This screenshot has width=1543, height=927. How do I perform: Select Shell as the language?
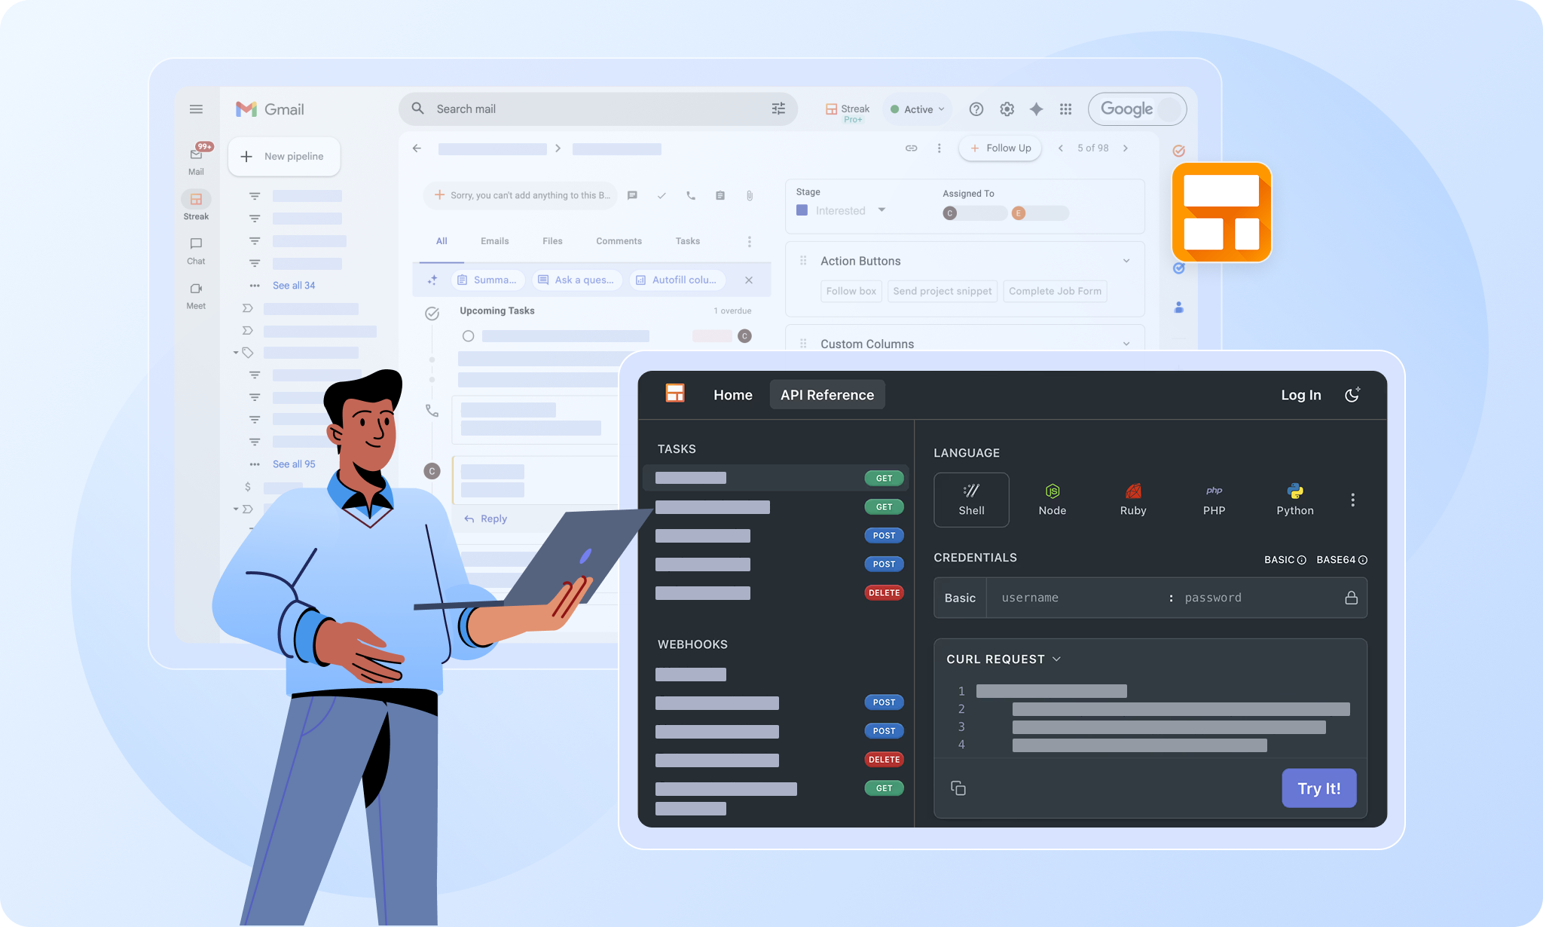971,500
